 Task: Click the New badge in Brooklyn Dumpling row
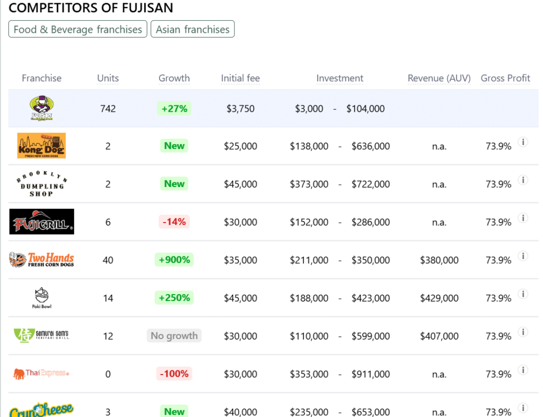click(x=174, y=184)
